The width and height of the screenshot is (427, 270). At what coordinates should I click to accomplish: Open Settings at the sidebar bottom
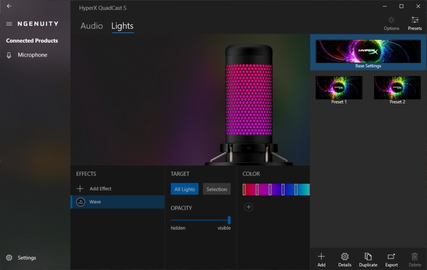pyautogui.click(x=21, y=258)
